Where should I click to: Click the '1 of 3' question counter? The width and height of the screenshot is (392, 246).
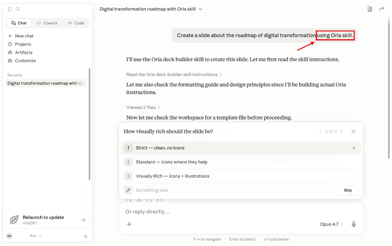point(331,131)
